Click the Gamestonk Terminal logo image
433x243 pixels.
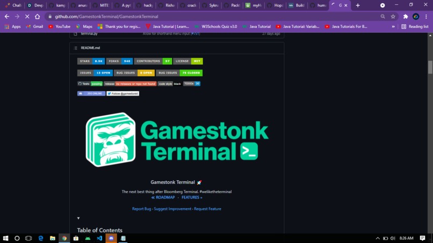[177, 139]
